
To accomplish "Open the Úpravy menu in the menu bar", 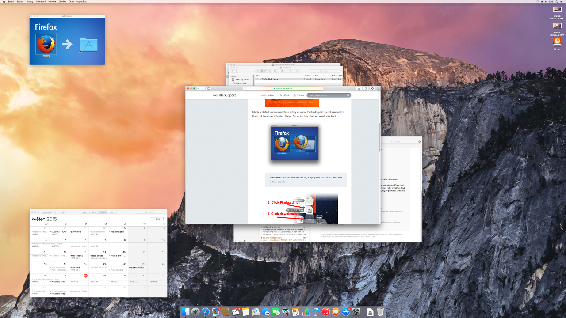I will point(30,2).
